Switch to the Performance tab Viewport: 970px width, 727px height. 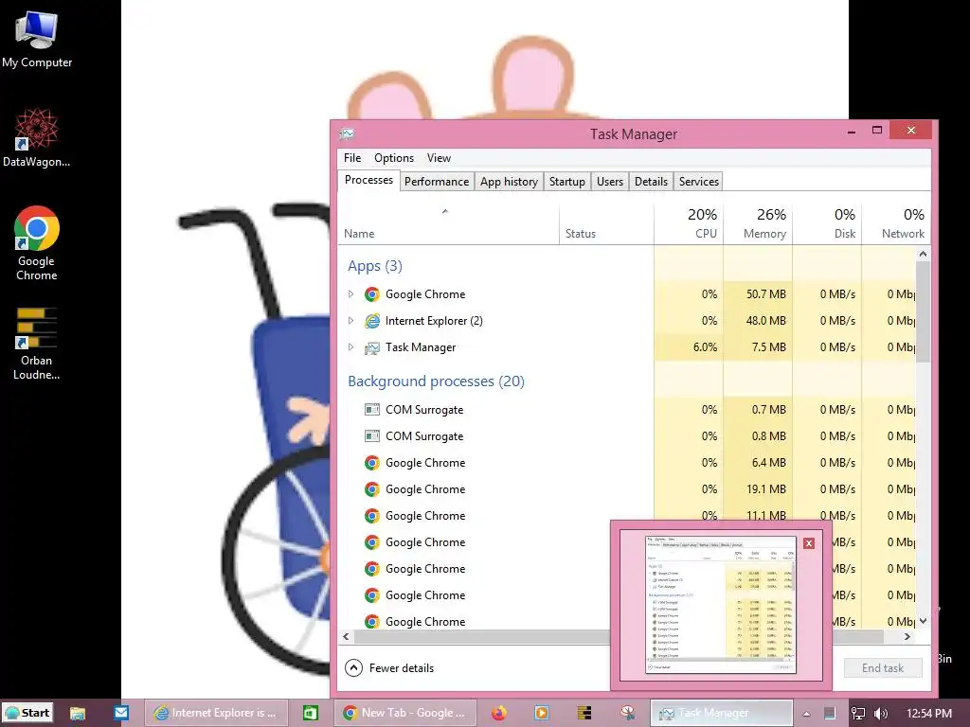click(437, 181)
